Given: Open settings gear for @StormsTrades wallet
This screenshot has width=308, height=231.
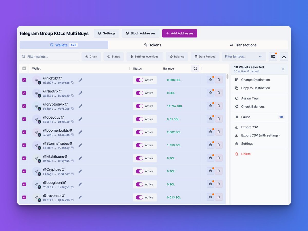Looking at the screenshot, I should click(210, 145).
